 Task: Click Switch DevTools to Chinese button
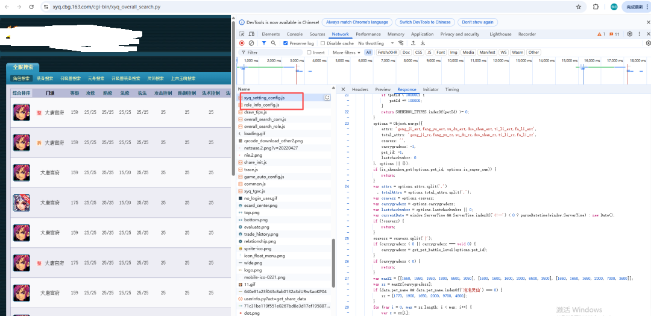pyautogui.click(x=425, y=22)
